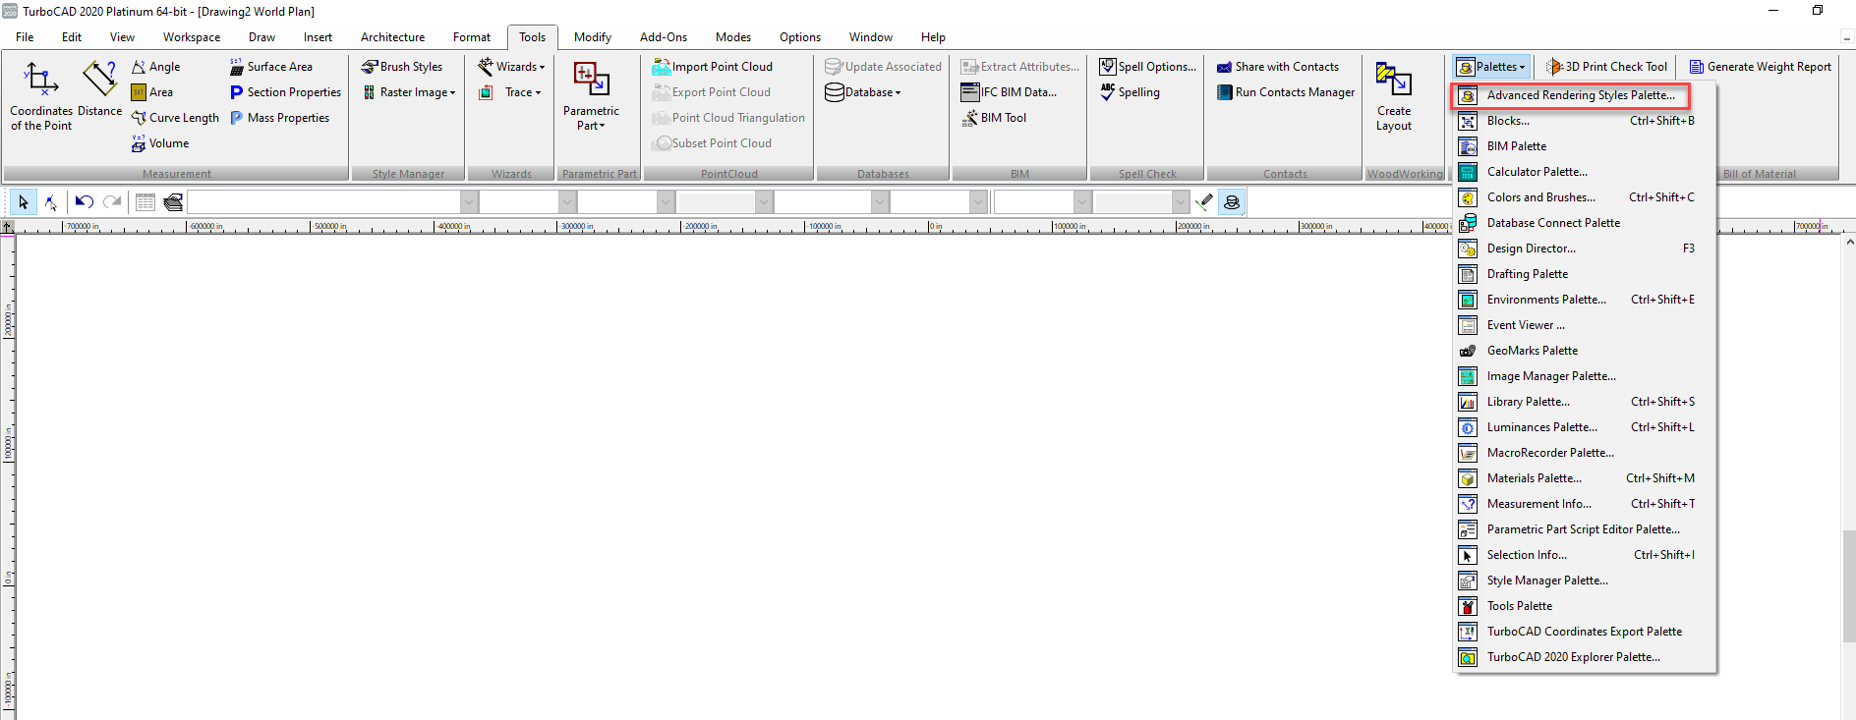The height and width of the screenshot is (720, 1856).
Task: Open Materials Palette entry
Action: 1584,478
